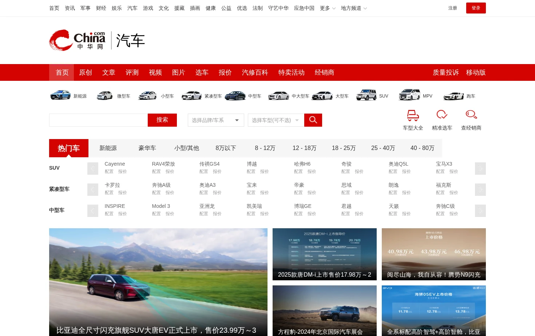Viewport: 535px width, 336px height.
Task: Select the 中大型车 car icon
Action: [x=279, y=95]
